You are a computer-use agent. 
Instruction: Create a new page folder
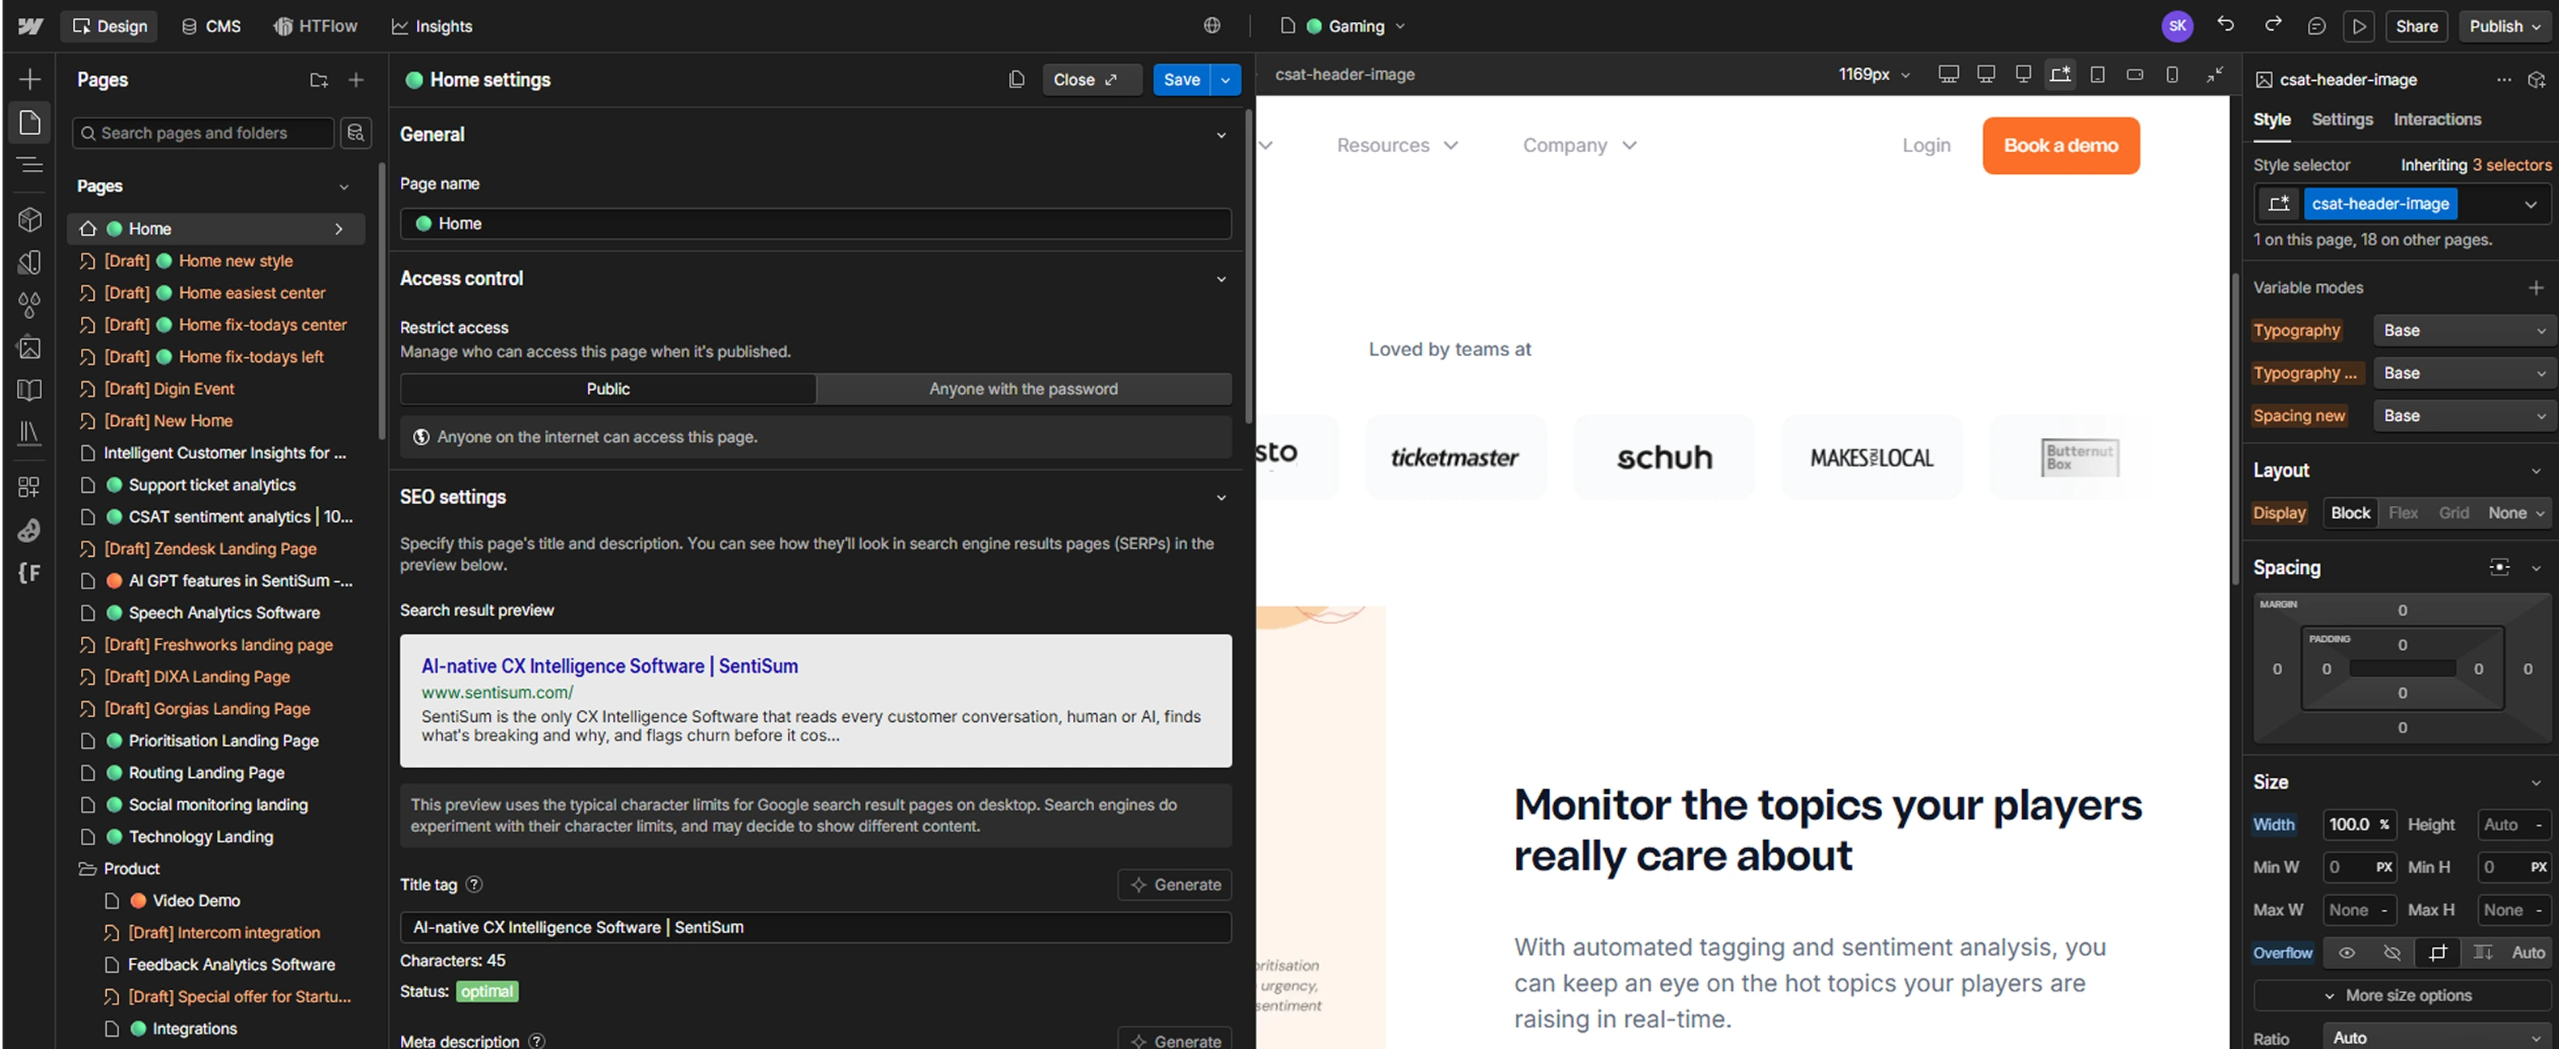click(x=319, y=79)
